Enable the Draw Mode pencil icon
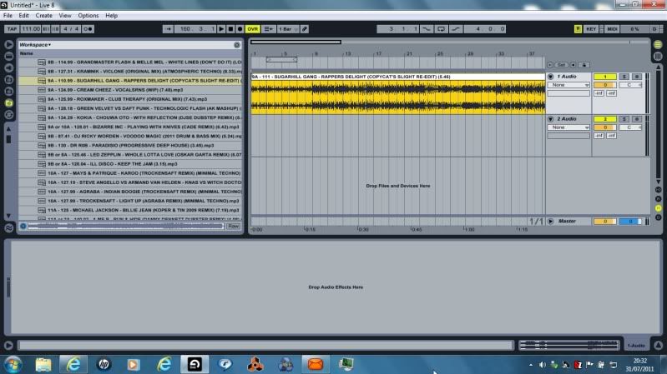The width and height of the screenshot is (667, 374). point(305,28)
